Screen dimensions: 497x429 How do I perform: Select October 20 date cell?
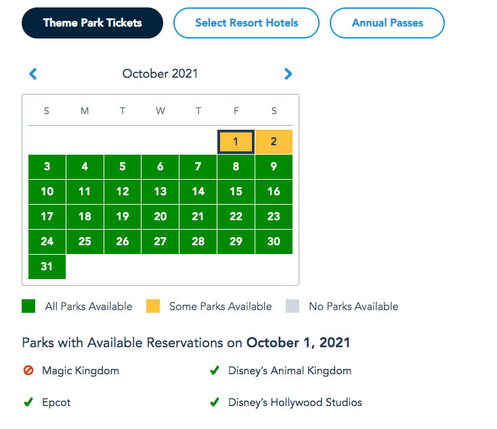coord(160,217)
